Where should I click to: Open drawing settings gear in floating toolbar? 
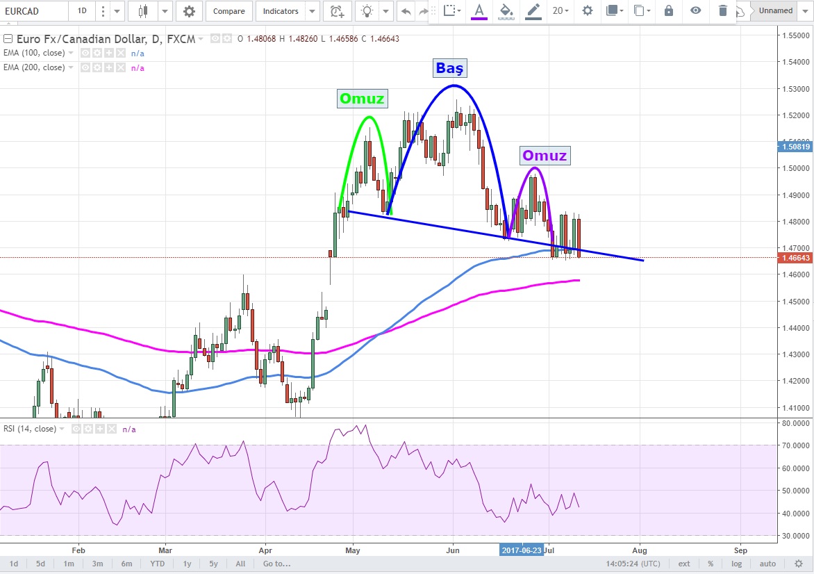point(588,10)
